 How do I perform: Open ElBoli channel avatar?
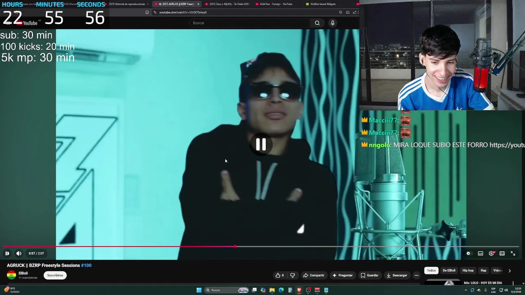pos(11,275)
